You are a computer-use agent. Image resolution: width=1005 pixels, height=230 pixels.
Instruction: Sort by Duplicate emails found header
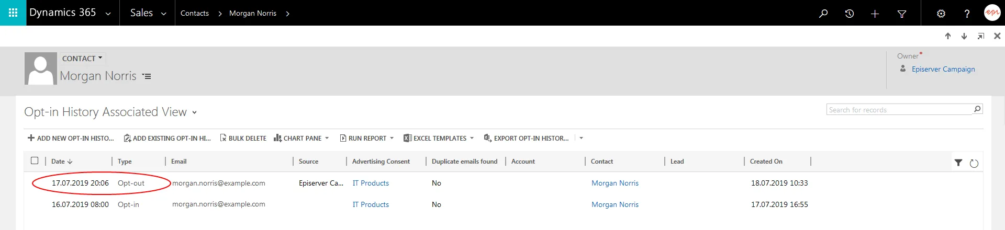coord(465,161)
